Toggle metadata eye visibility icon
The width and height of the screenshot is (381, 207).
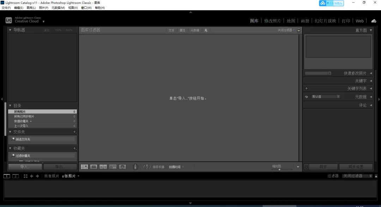tap(307, 97)
